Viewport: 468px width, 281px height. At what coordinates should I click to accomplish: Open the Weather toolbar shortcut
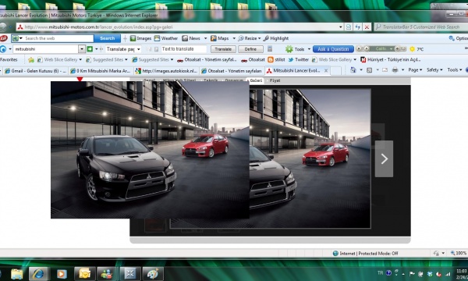166,38
